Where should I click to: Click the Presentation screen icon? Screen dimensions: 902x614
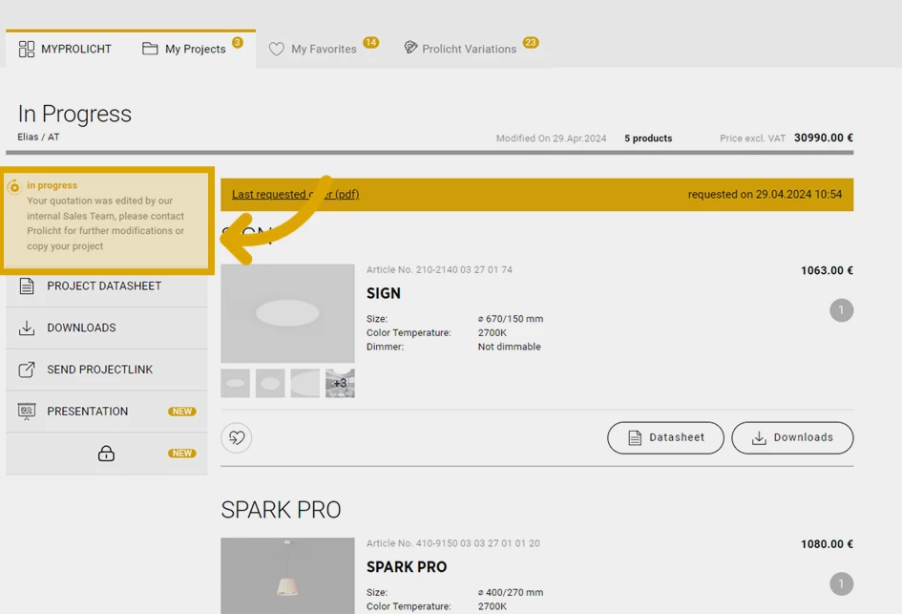(27, 412)
